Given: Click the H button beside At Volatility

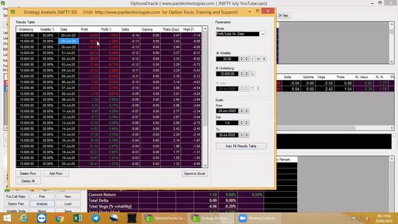Looking at the screenshot, I should click(258, 59).
